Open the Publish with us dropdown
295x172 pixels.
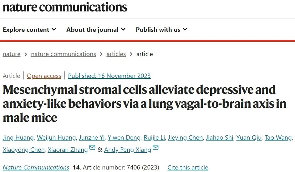pyautogui.click(x=161, y=30)
